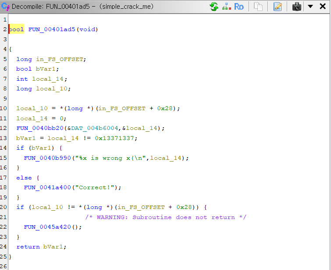Open the export/edit notepad icon
This screenshot has width=331, height=270.
[x=278, y=7]
